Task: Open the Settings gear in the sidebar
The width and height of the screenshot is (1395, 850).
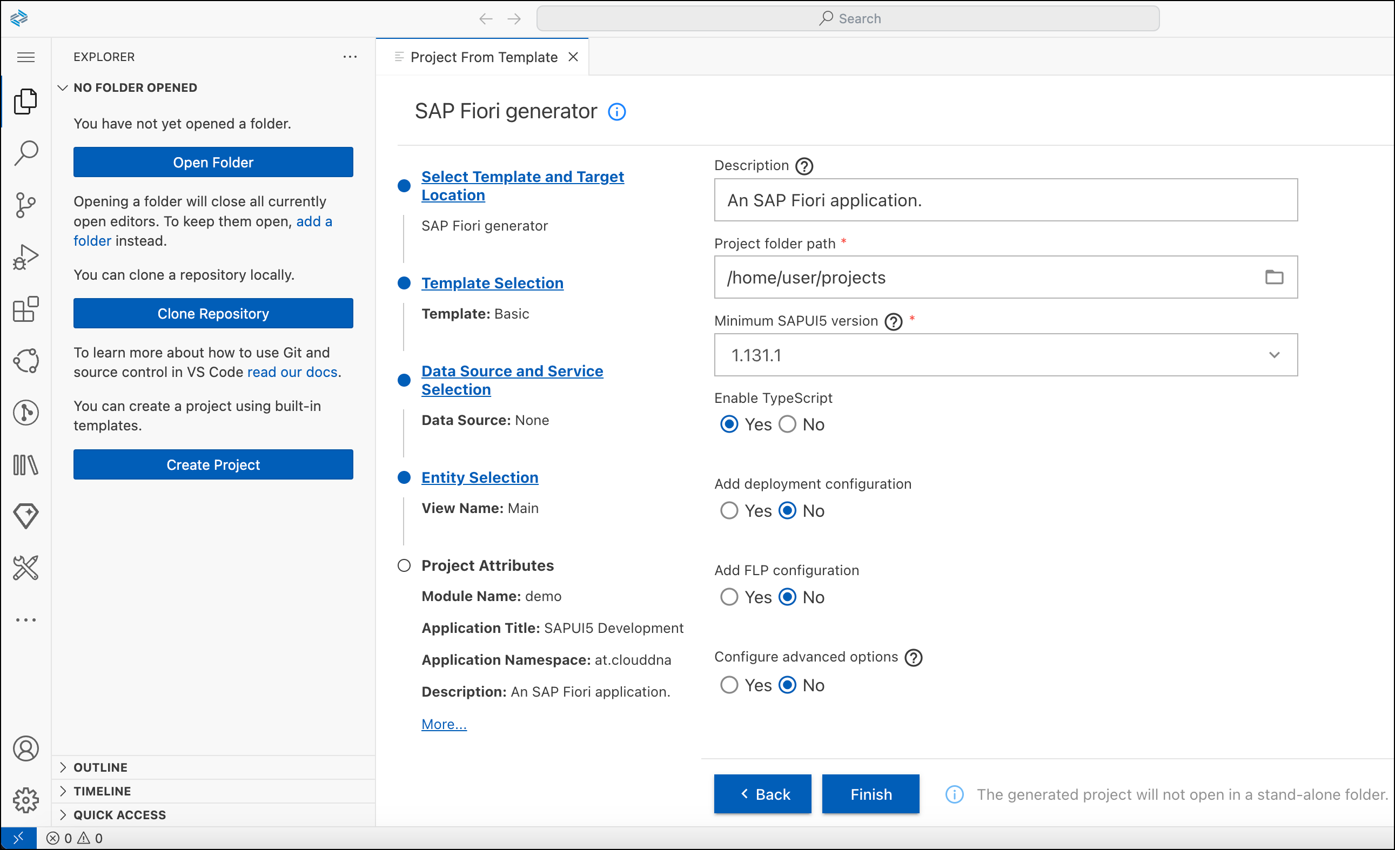Action: [x=25, y=800]
